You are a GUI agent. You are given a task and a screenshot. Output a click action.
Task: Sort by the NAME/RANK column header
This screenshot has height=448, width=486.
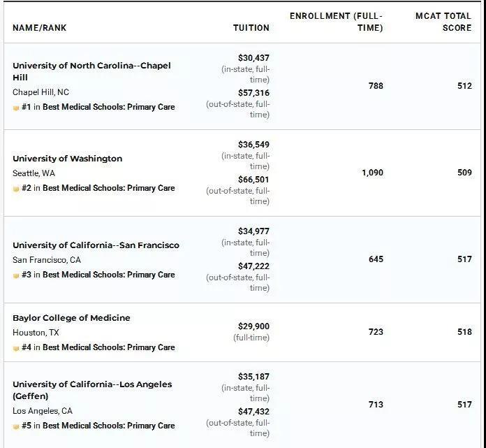pos(39,28)
